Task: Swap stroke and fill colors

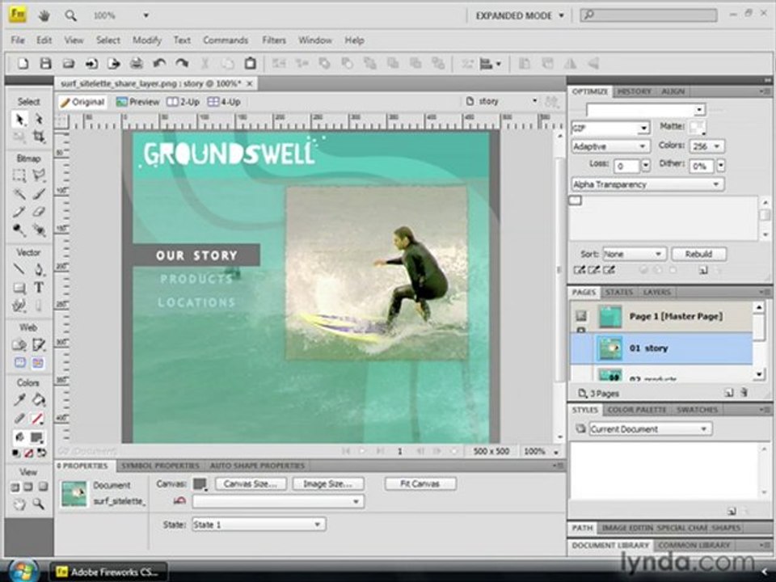Action: coord(42,453)
